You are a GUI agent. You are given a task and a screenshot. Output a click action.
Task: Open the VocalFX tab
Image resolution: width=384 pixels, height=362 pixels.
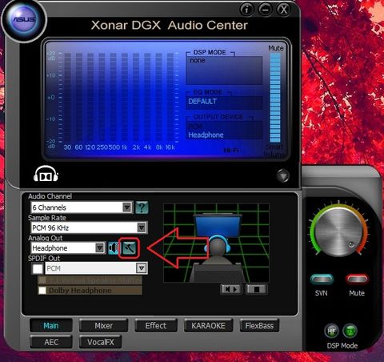101,342
